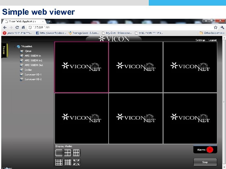Viewport: 226px width, 169px height.
Task: Click the ViconNet network root icon
Action: click(x=19, y=47)
